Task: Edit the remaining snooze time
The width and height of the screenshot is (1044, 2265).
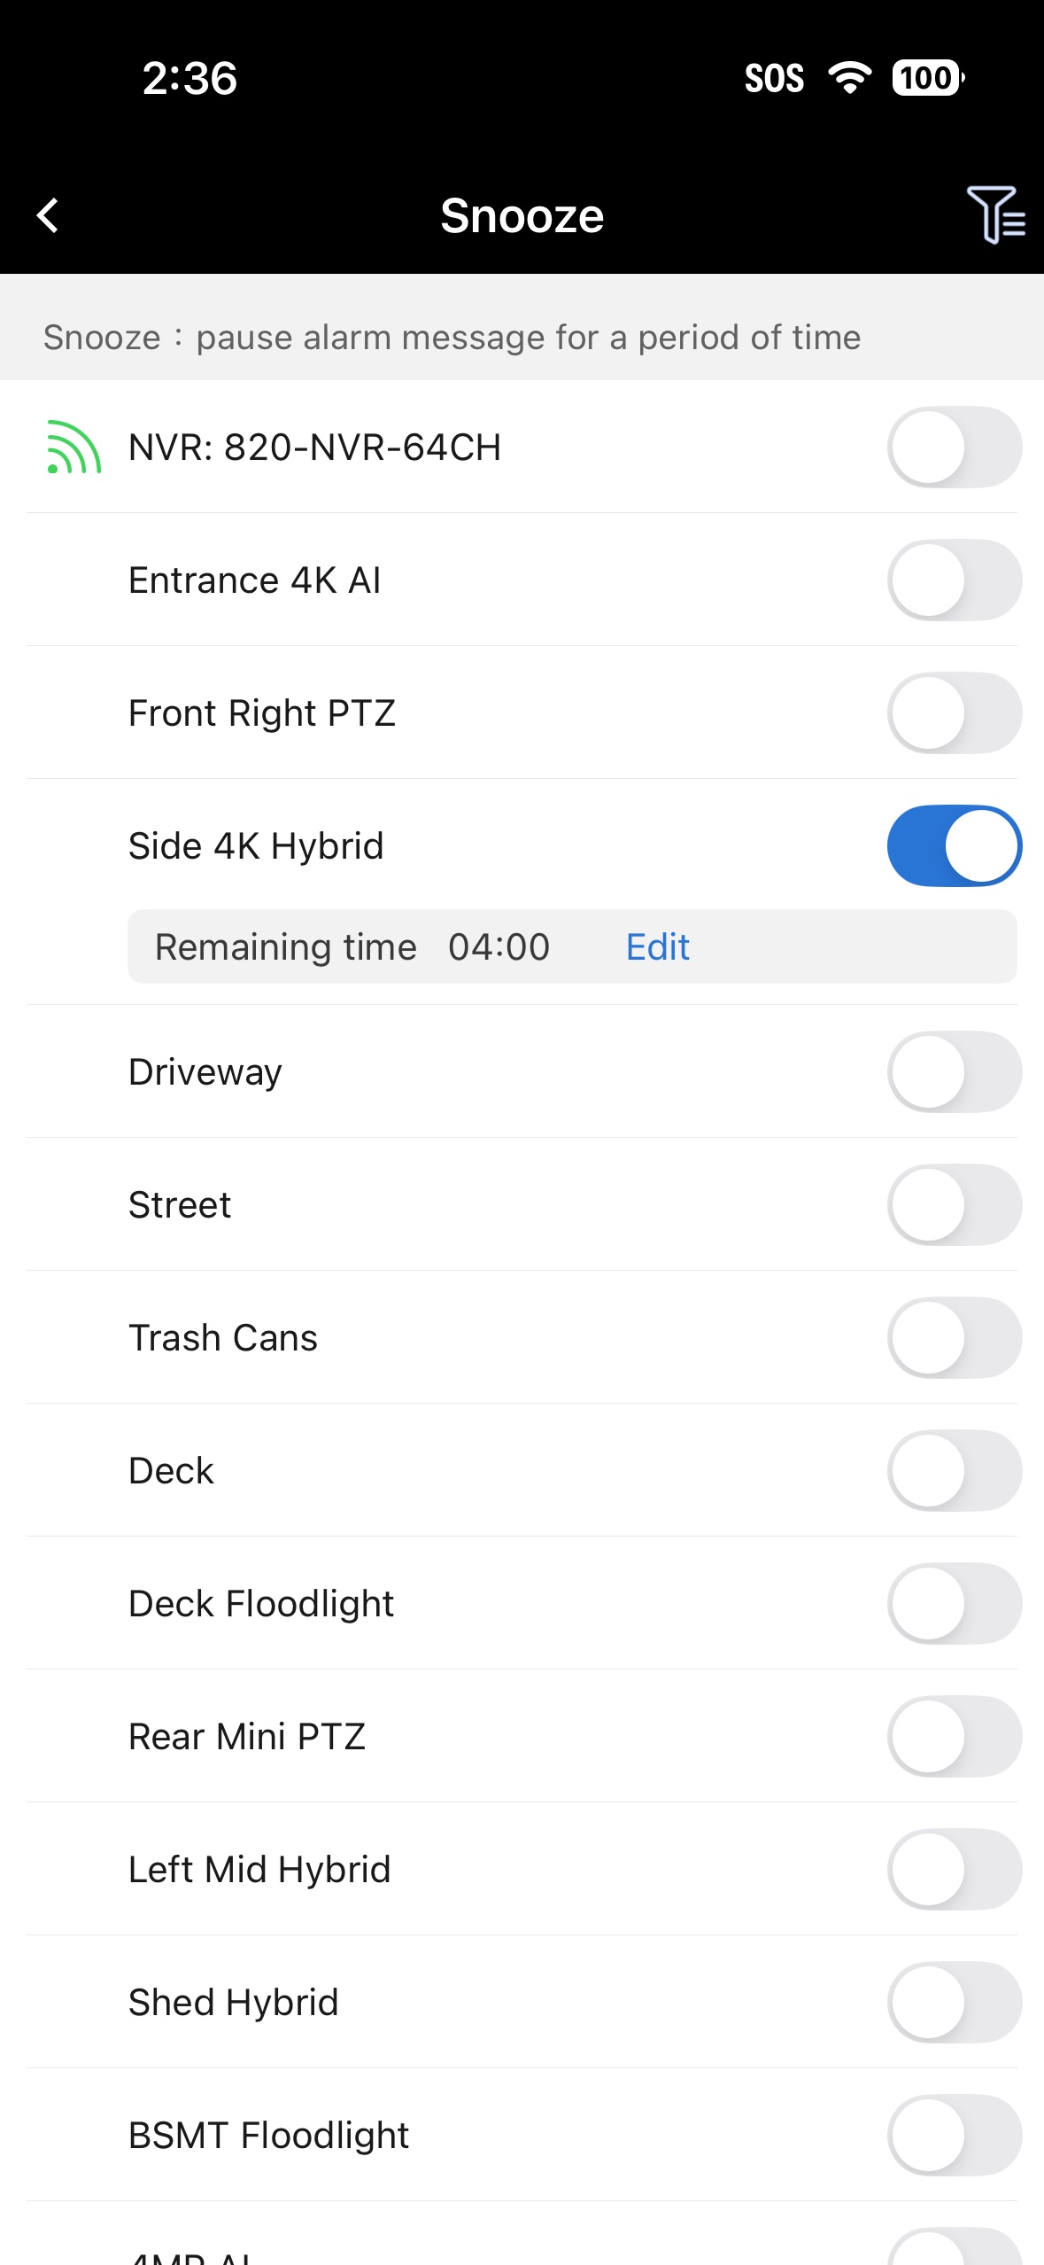Action: click(x=657, y=947)
